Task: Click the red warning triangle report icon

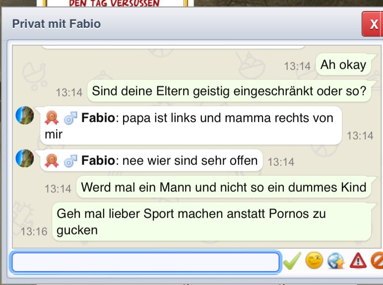Action: coord(358,261)
